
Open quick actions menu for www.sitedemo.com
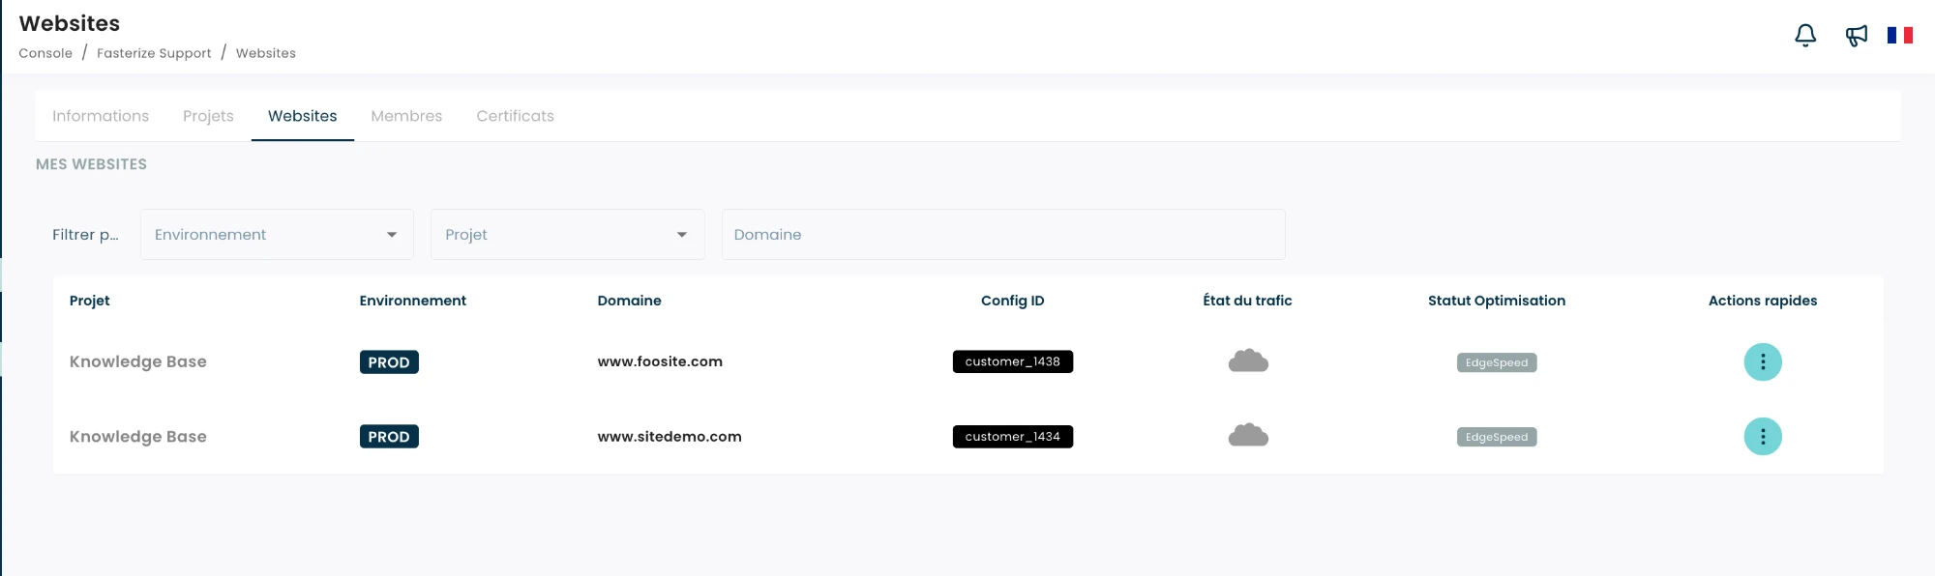[1763, 437]
